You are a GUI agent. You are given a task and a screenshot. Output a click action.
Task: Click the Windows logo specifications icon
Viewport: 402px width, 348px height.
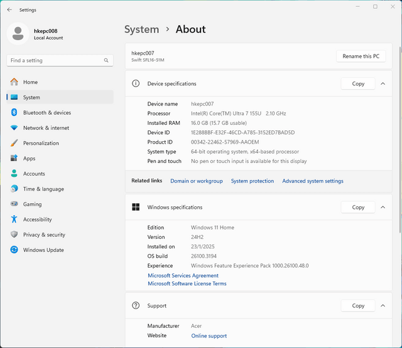(136, 207)
